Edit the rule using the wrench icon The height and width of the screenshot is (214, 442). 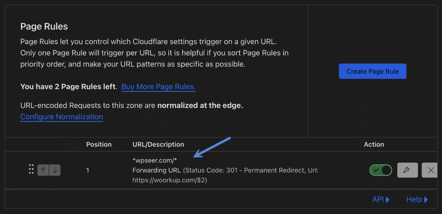[x=407, y=170]
